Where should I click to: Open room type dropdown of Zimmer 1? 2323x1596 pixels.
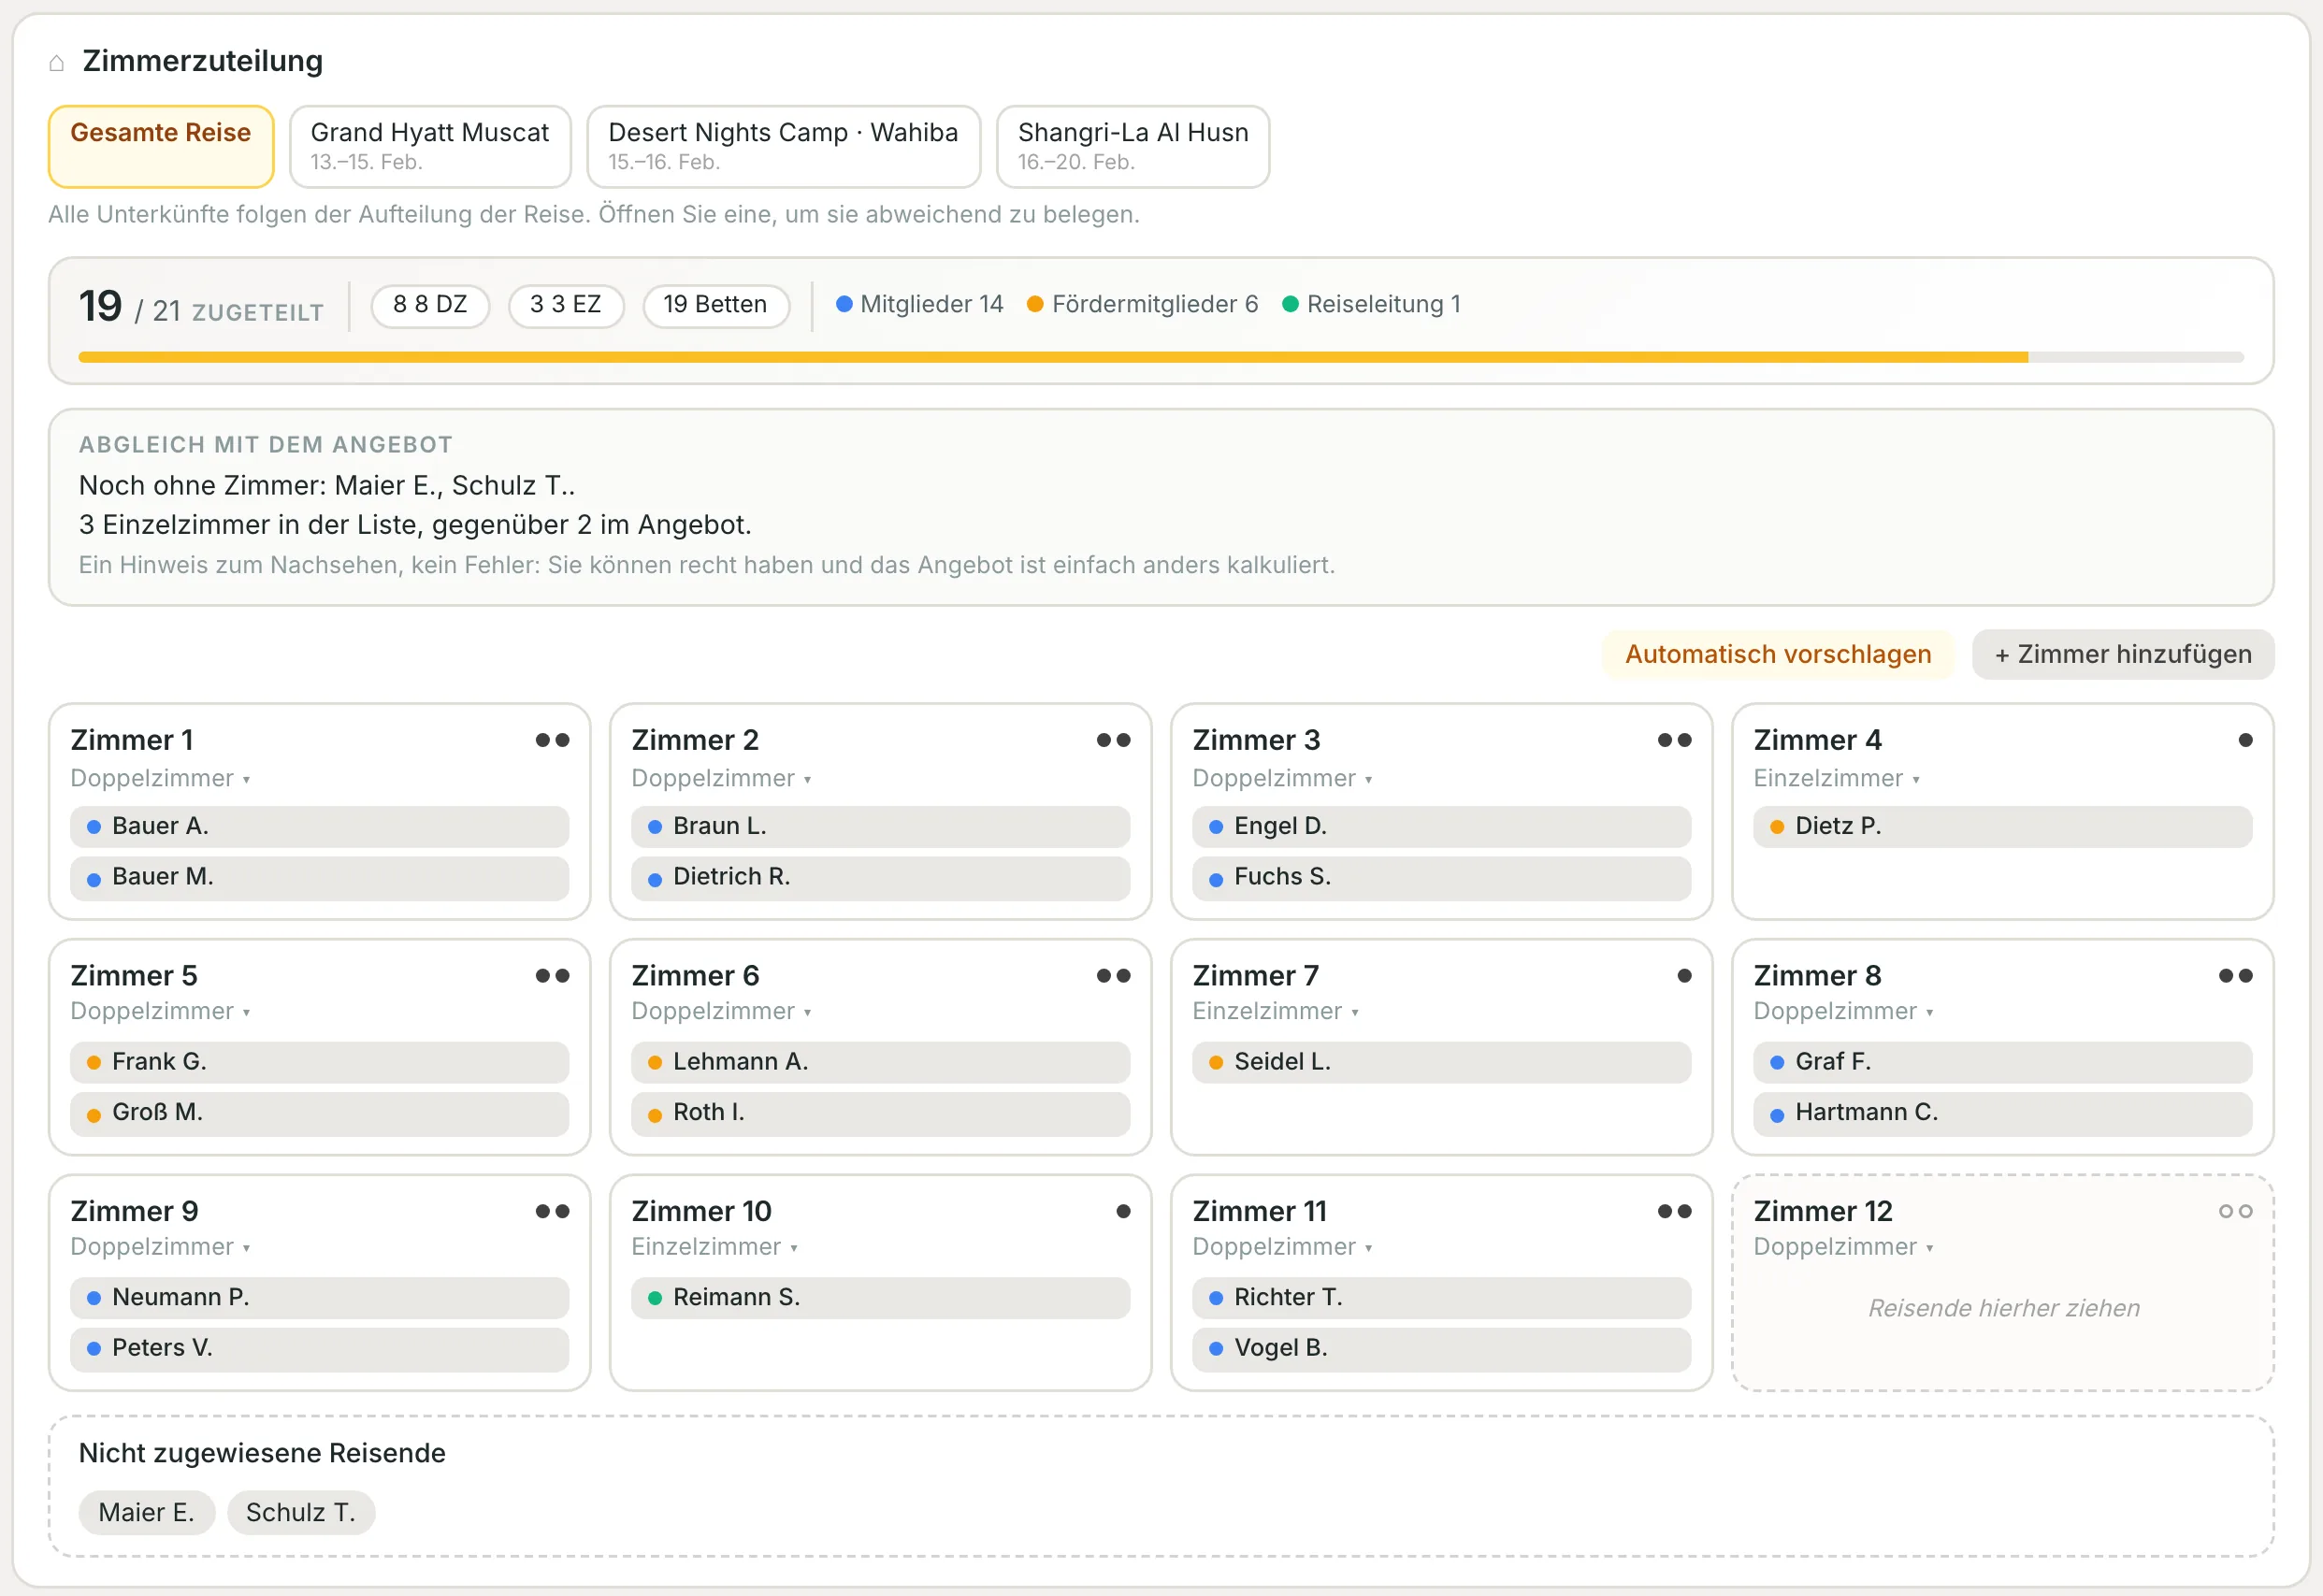pyautogui.click(x=160, y=778)
